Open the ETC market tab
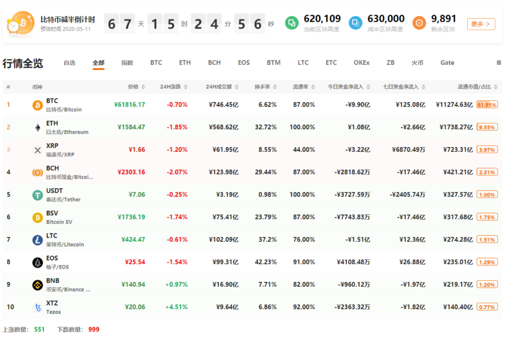 click(x=331, y=63)
